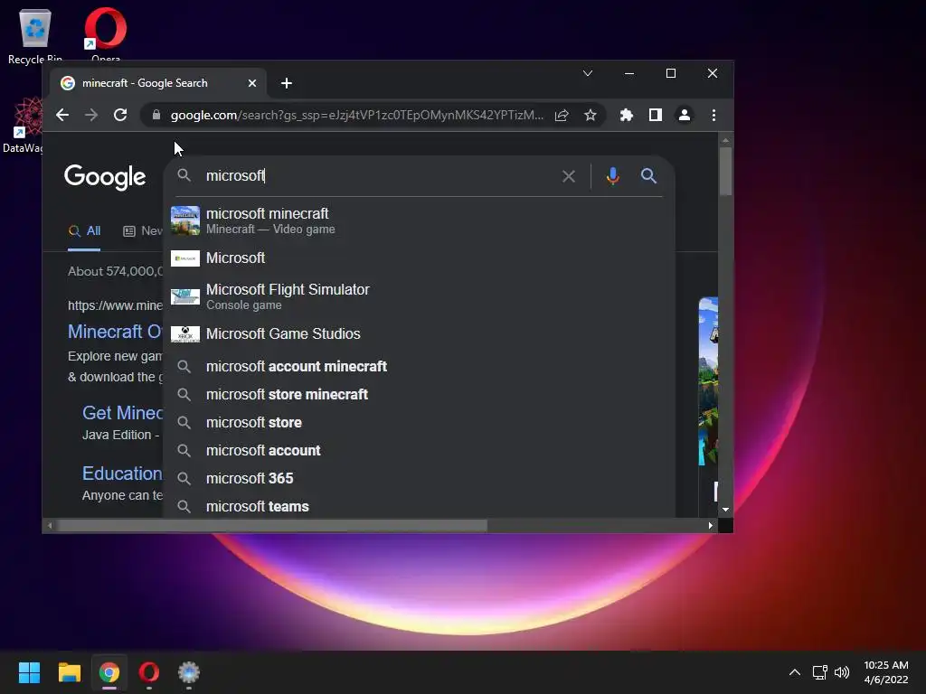
Task: Open the Windows Start menu
Action: [30, 672]
